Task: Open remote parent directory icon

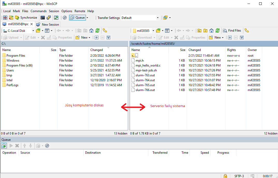Action: (199, 31)
